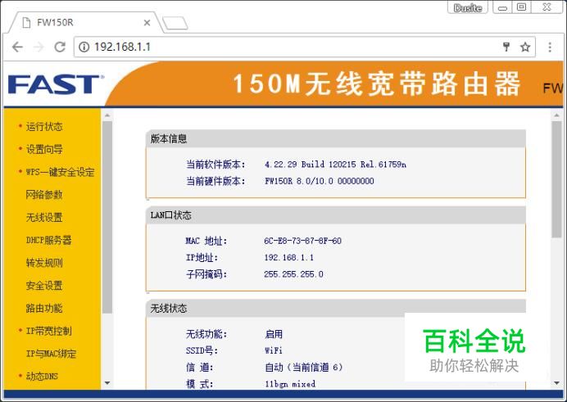Click the 子网掩码 label
This screenshot has width=567, height=402.
(206, 274)
